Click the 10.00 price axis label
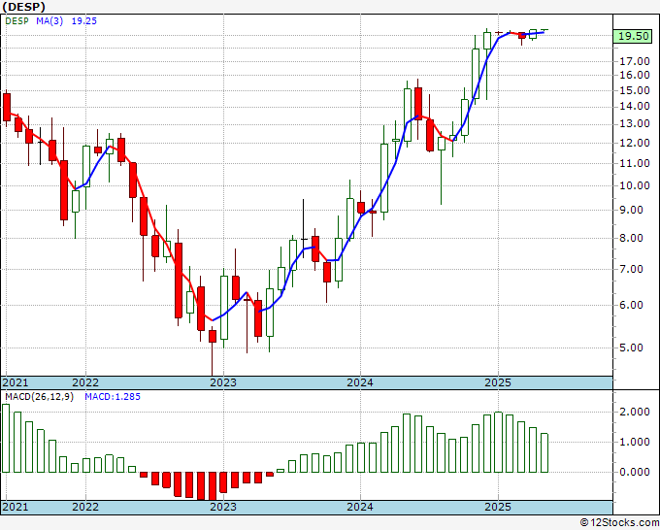 [635, 185]
